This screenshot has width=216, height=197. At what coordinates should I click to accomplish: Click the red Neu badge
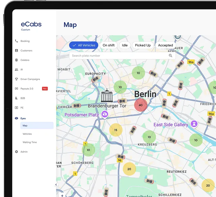[x=45, y=89]
